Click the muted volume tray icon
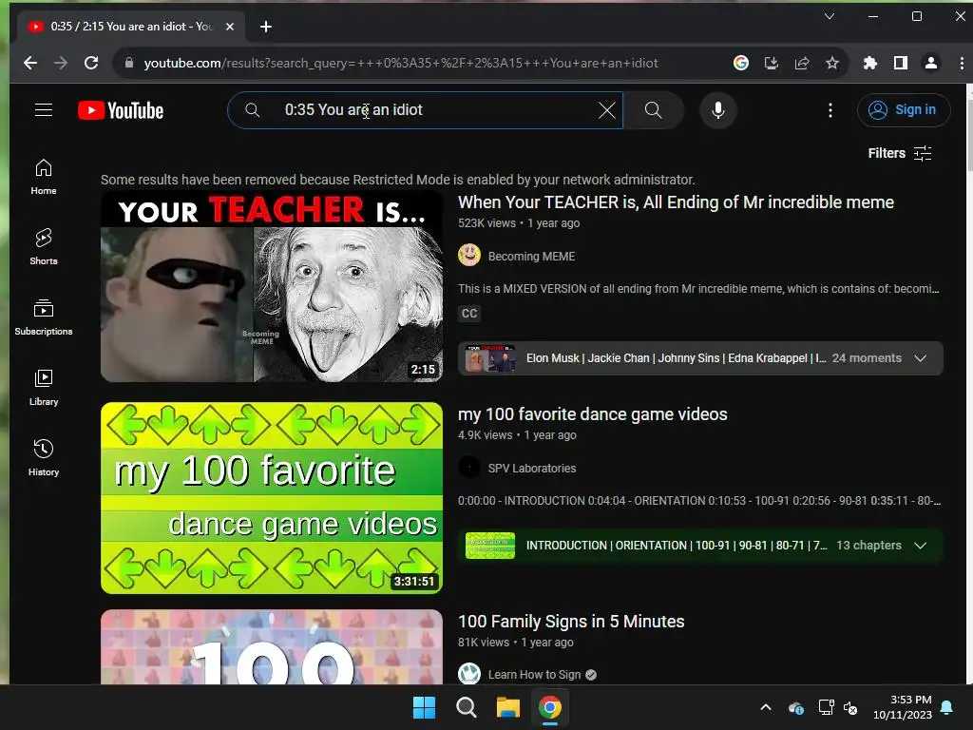Screen dimensions: 973x730 pos(850,707)
